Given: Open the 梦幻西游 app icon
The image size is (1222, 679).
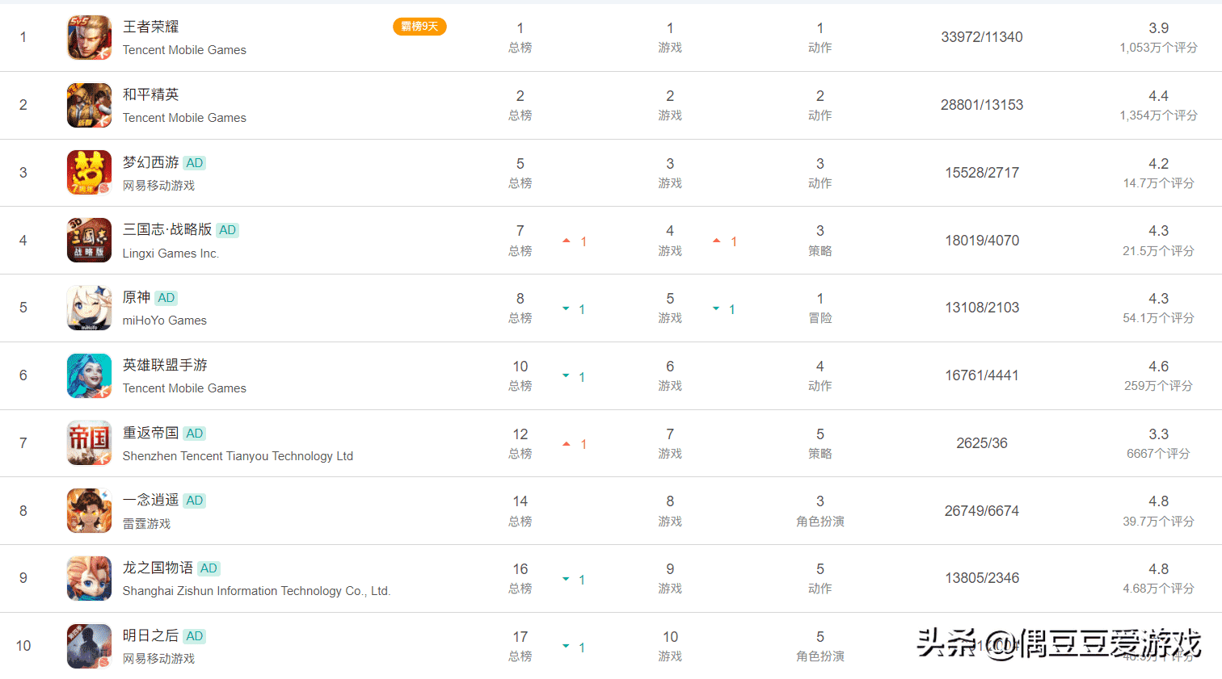Looking at the screenshot, I should pyautogui.click(x=89, y=172).
